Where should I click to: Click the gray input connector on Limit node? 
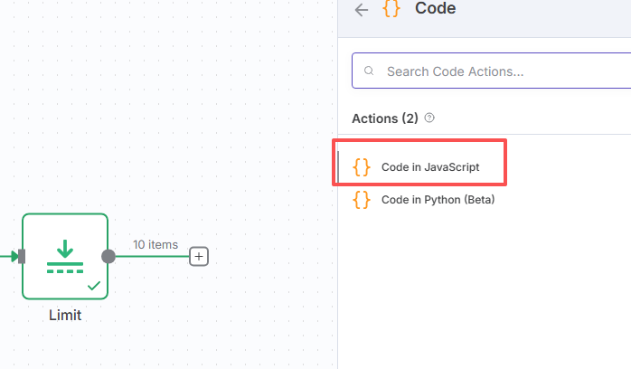tap(22, 256)
